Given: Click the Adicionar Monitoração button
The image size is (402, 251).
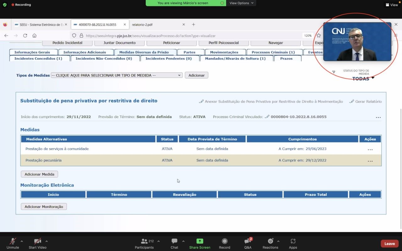Looking at the screenshot, I should point(44,207).
